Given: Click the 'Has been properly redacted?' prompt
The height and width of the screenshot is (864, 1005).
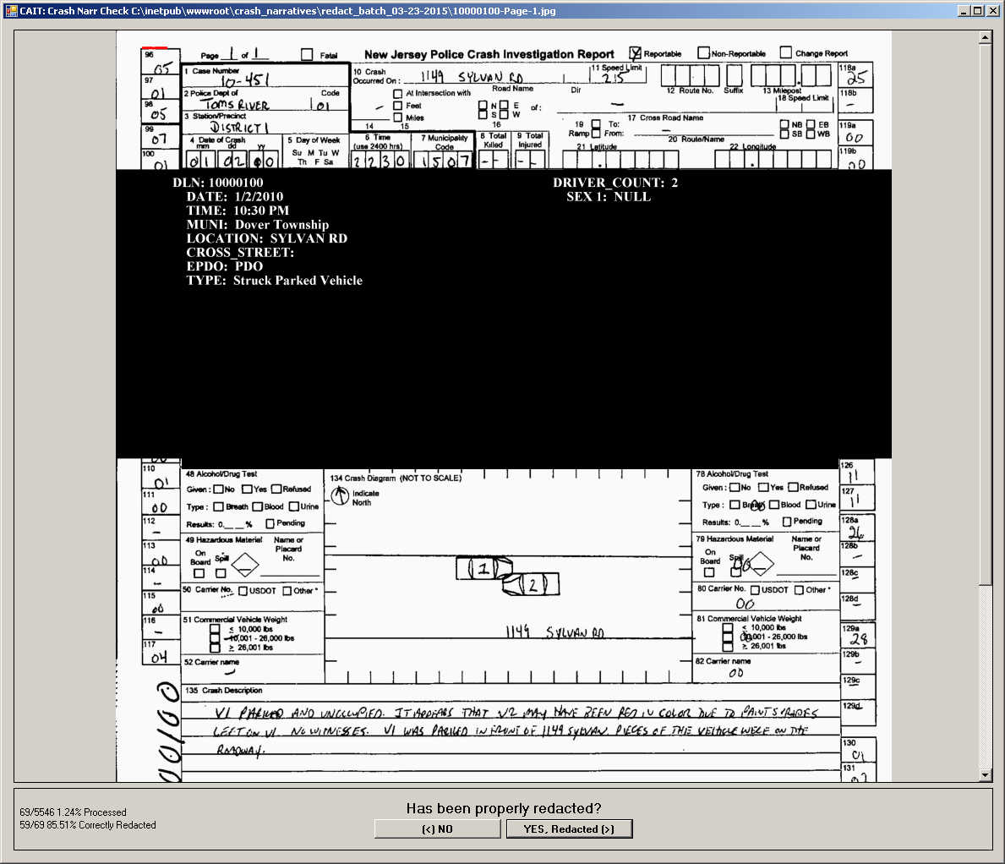Looking at the screenshot, I should (x=504, y=808).
